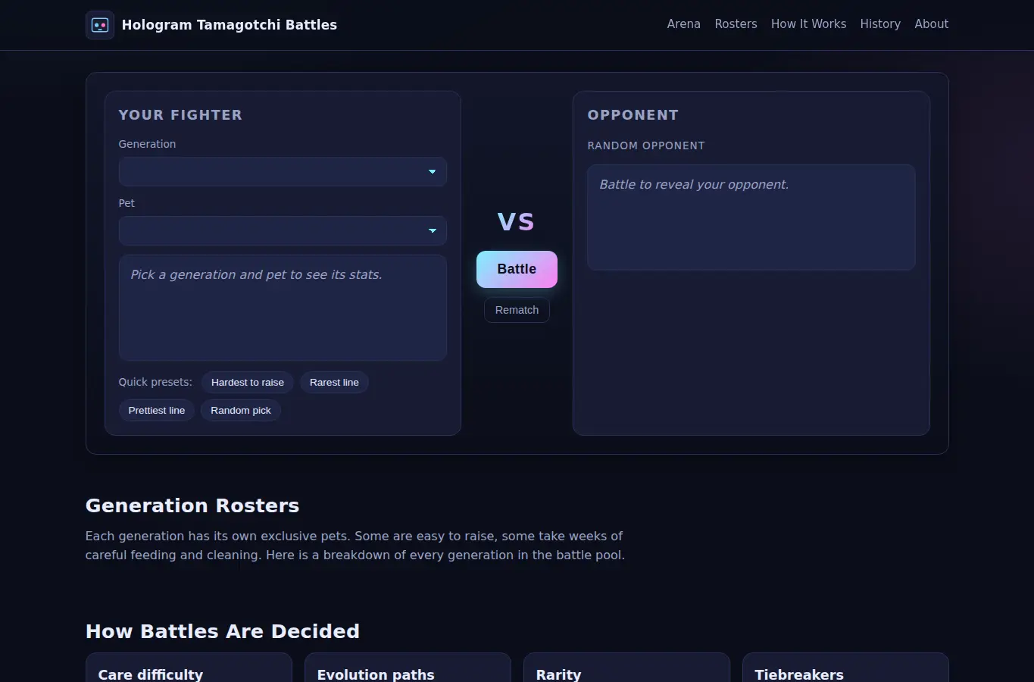Open the How It Works nav link
1034x682 pixels.
coord(808,24)
